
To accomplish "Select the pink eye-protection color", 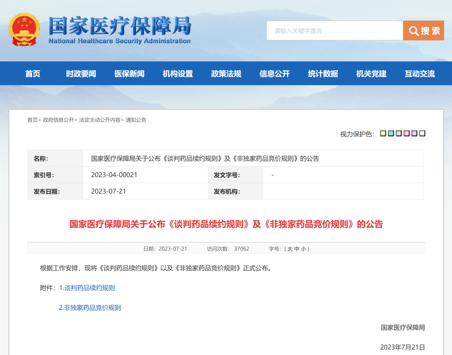I will click(x=407, y=133).
